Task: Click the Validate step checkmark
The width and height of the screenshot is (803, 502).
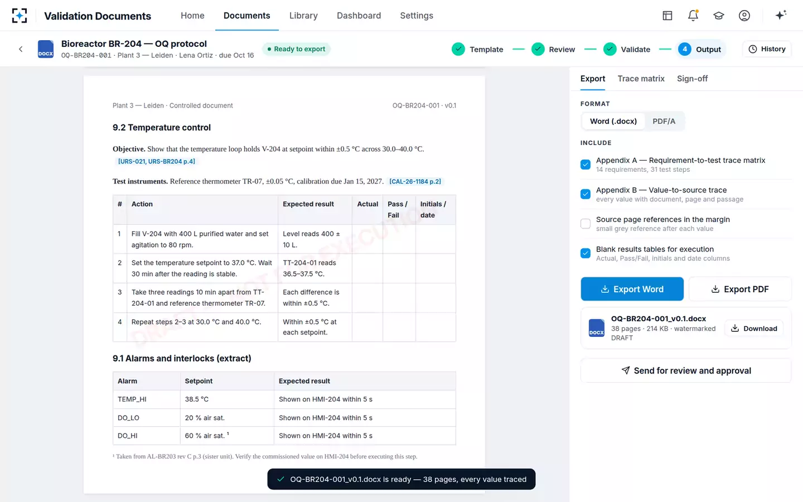Action: tap(610, 49)
